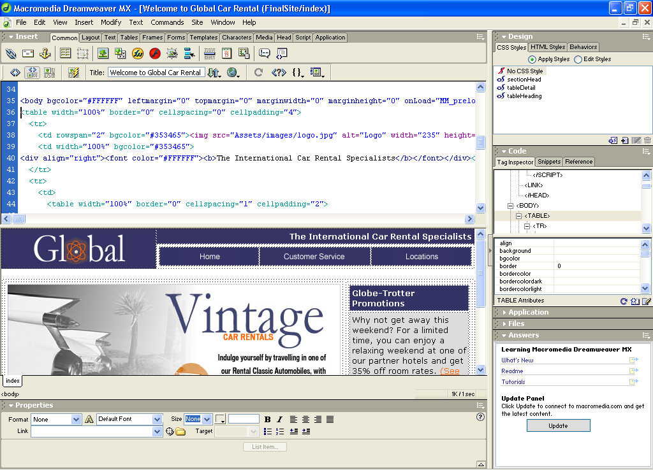Click Reference <?> icon in document toolbar
The height and width of the screenshot is (470, 653).
(279, 73)
